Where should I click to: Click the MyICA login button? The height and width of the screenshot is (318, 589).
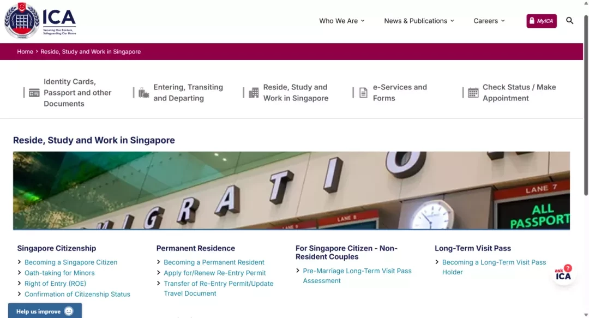[x=542, y=21]
